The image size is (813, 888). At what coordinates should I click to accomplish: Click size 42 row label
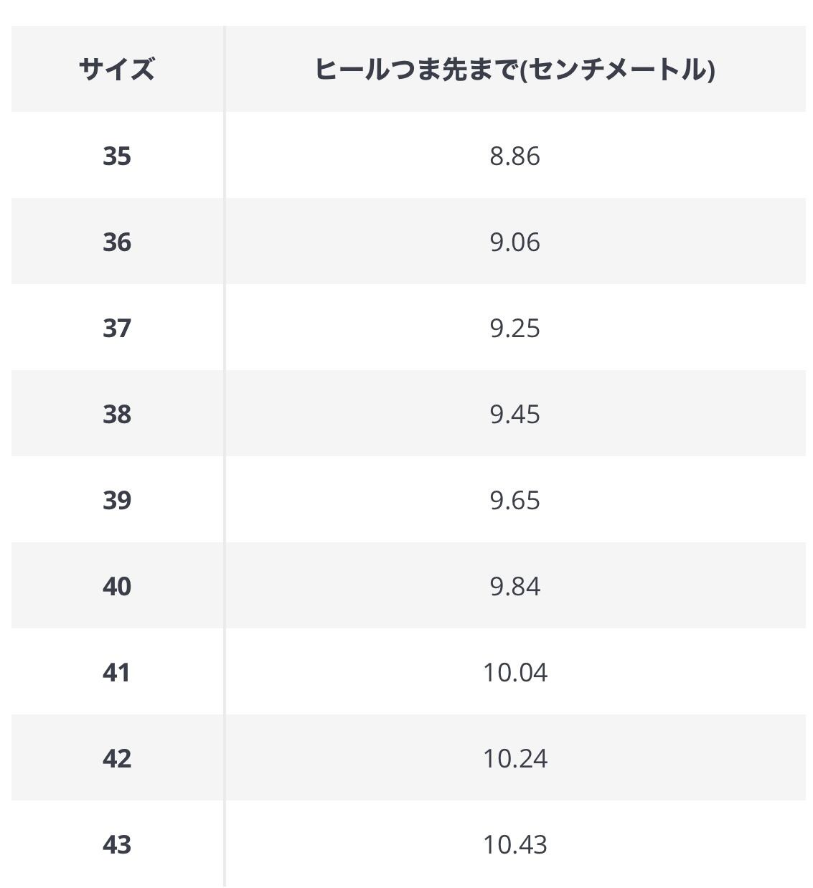coord(117,758)
